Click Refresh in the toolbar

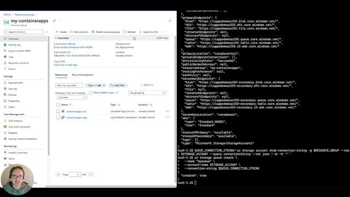(129, 32)
